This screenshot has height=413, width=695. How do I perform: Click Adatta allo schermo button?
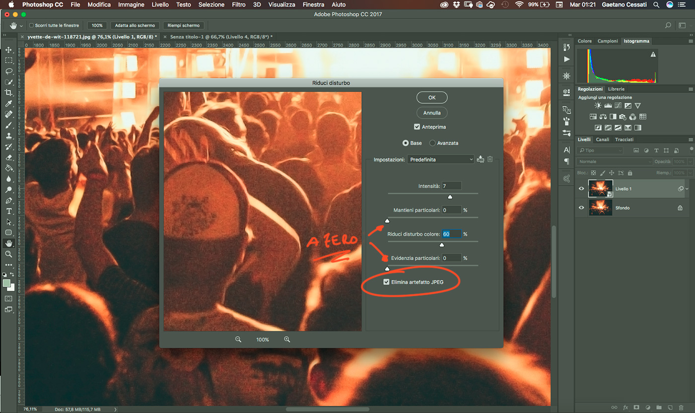click(x=135, y=25)
